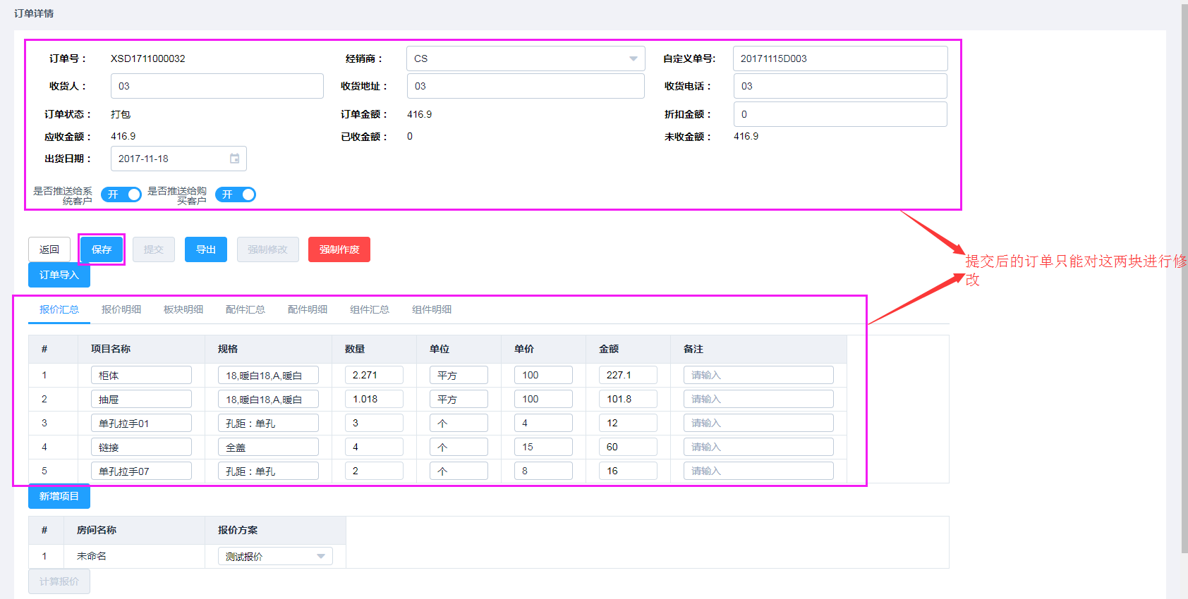Click 项目名称 field containing 抽屉
Screen dimensions: 1188x599
pos(141,399)
